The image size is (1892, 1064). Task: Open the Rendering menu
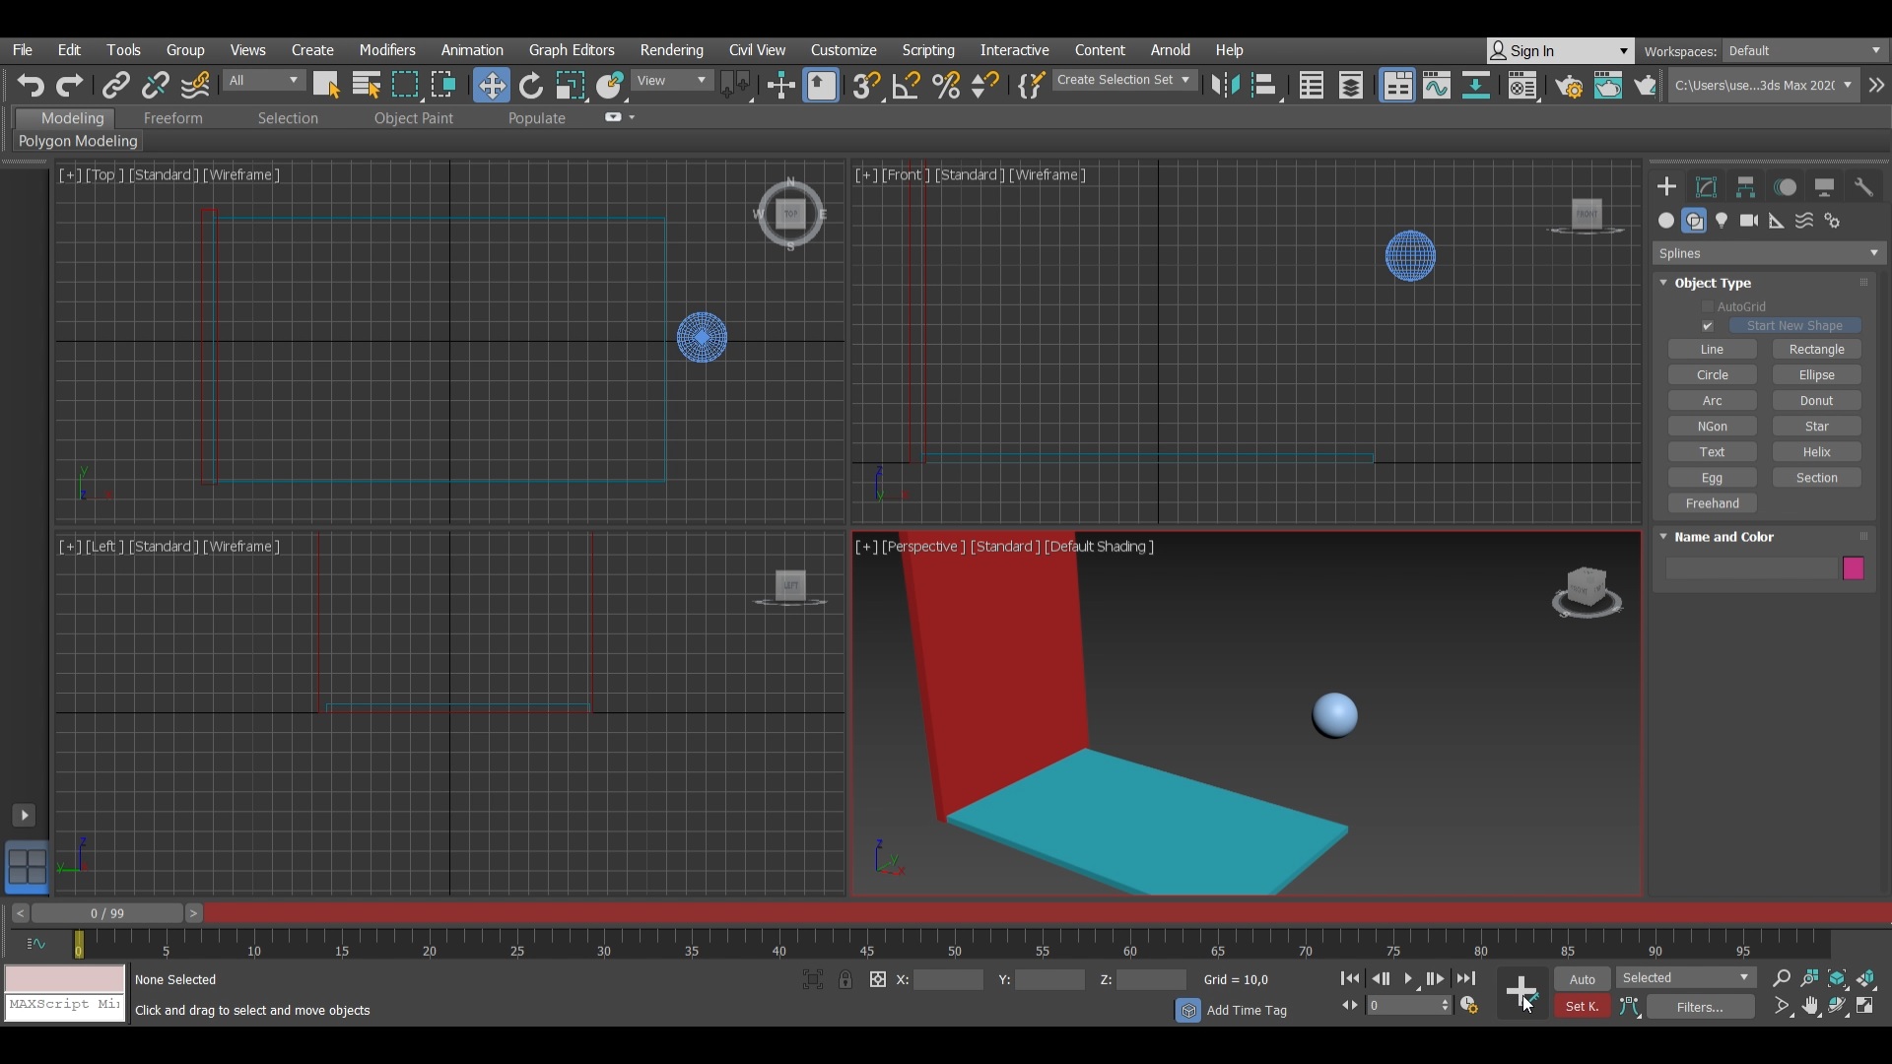[x=671, y=50]
